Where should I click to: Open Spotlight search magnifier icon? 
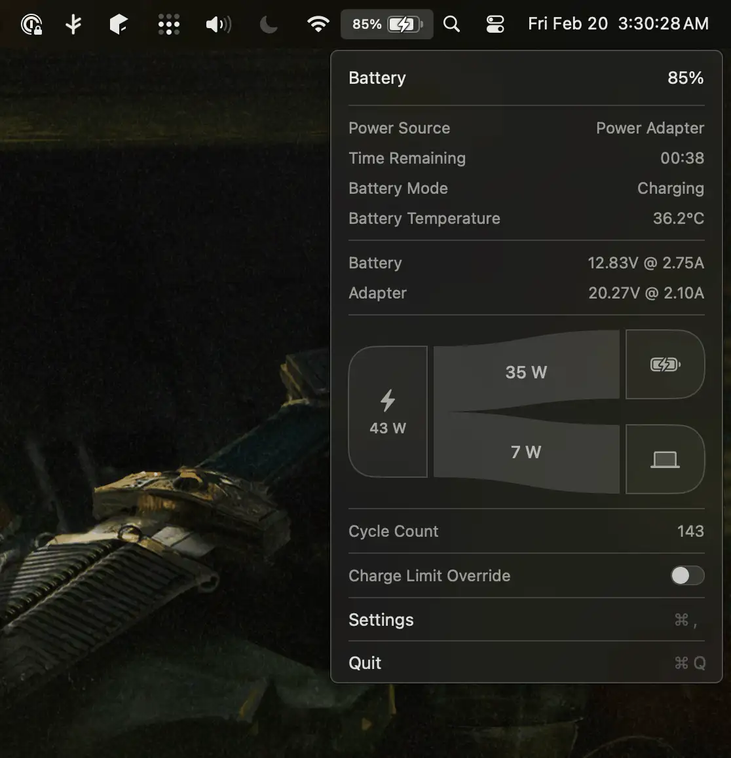point(451,24)
